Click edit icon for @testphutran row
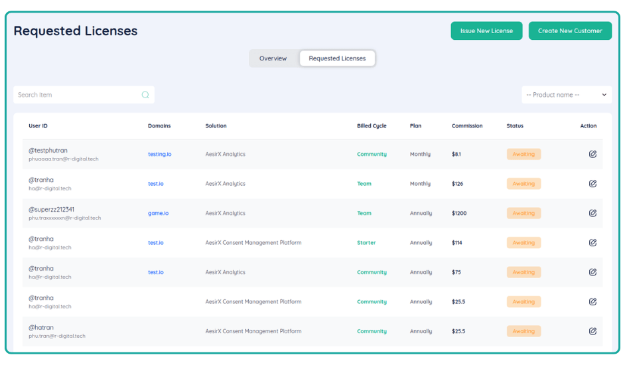The width and height of the screenshot is (625, 365). (x=592, y=154)
